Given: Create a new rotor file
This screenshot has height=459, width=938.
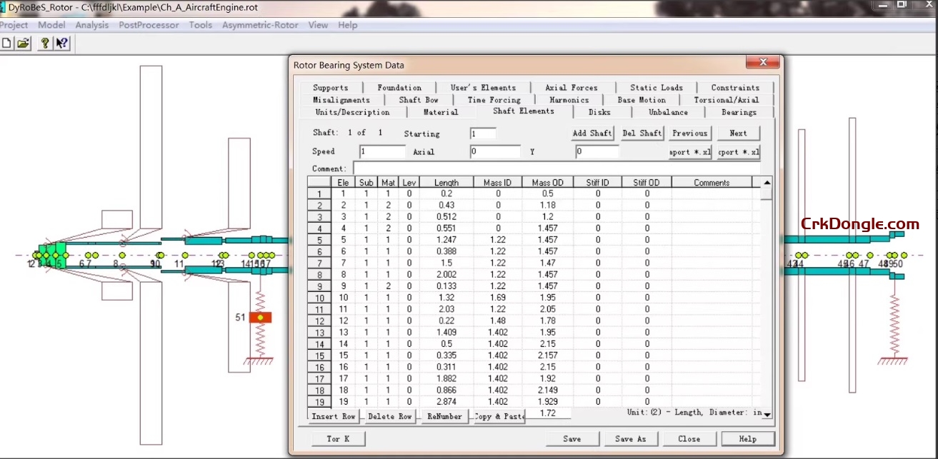Looking at the screenshot, I should pos(8,43).
